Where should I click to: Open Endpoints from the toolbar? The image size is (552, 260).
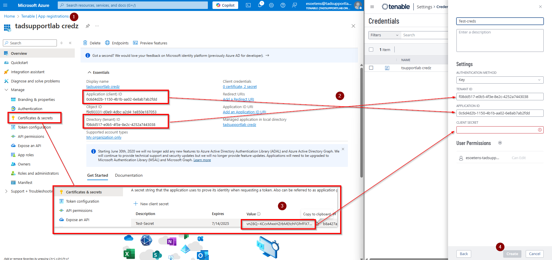117,43
